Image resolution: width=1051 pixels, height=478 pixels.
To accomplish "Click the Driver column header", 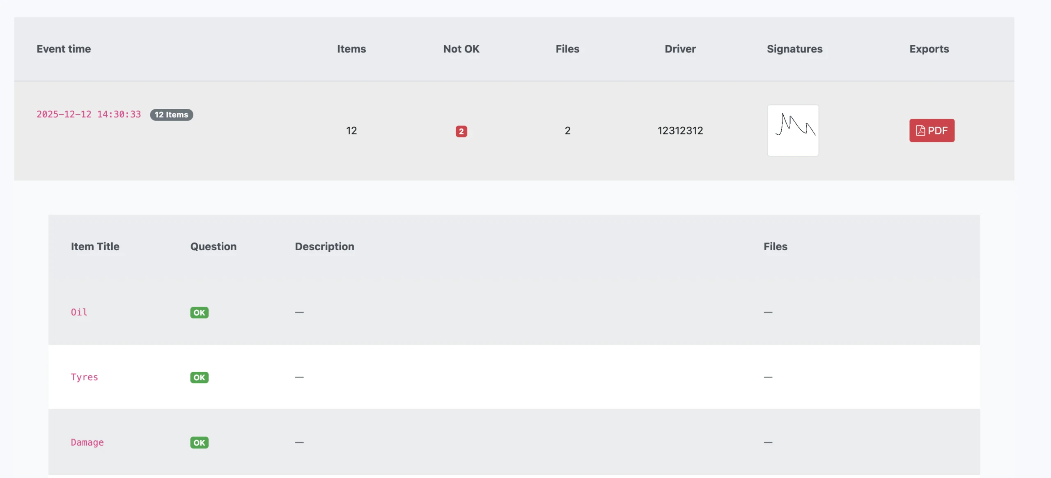I will (x=680, y=49).
